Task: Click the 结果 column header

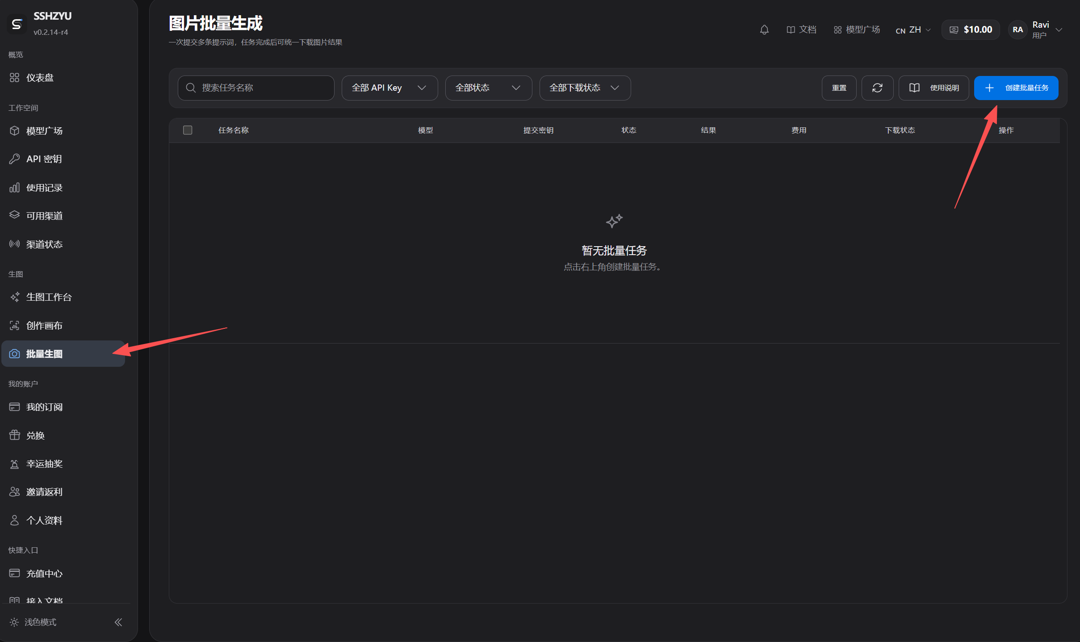Action: coord(708,130)
